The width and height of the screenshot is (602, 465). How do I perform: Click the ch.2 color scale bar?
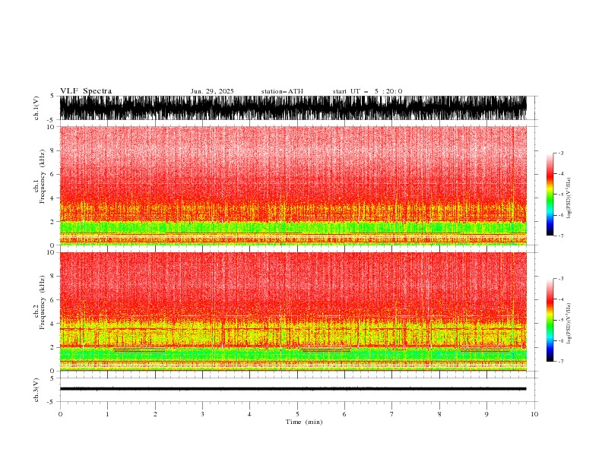pyautogui.click(x=550, y=320)
